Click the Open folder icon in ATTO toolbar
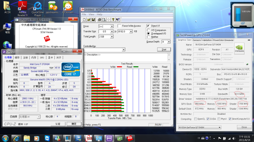 [89, 20]
